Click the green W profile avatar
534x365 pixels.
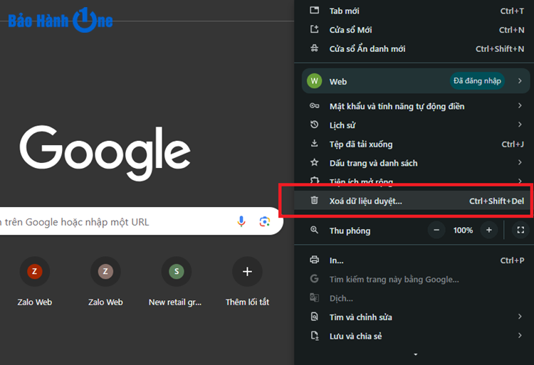point(314,81)
